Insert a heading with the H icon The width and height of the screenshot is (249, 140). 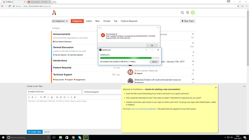65,97
